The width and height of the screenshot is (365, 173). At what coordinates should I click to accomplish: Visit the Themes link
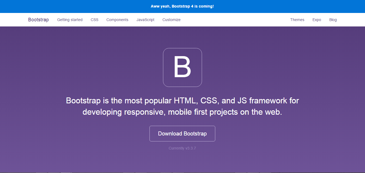pyautogui.click(x=297, y=20)
